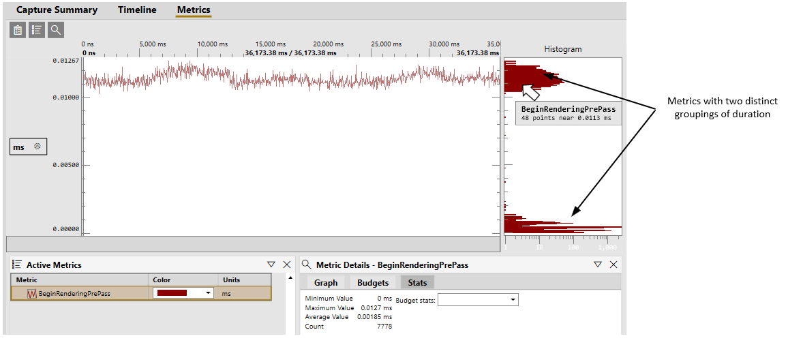The image size is (788, 347).
Task: Click the 0.01267 y-axis label
Action: [65, 61]
